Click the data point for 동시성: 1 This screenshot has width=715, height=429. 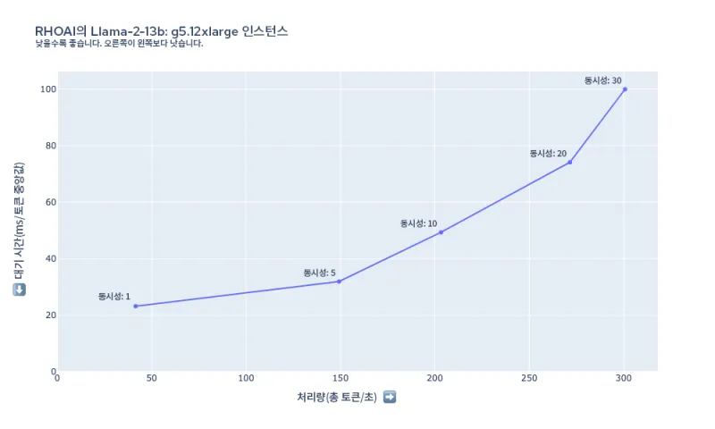[x=136, y=307]
